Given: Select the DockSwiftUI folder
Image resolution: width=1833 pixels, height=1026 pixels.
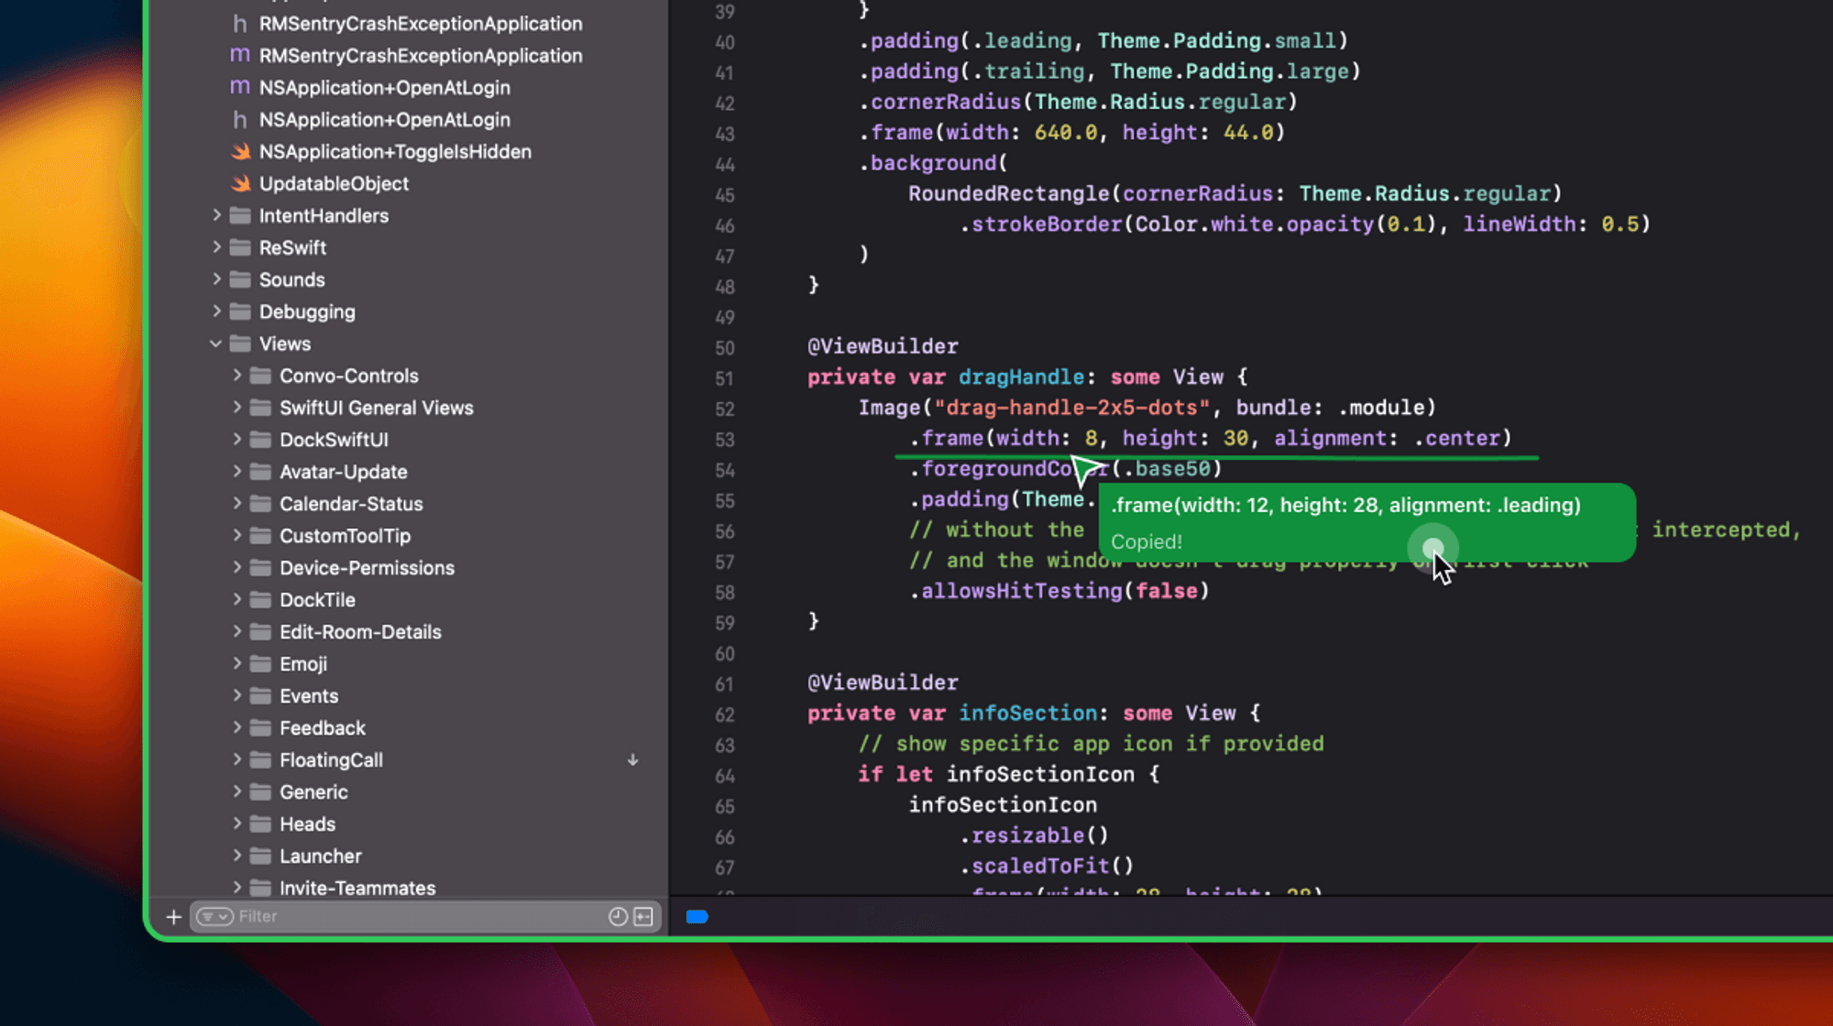Looking at the screenshot, I should click(x=334, y=441).
